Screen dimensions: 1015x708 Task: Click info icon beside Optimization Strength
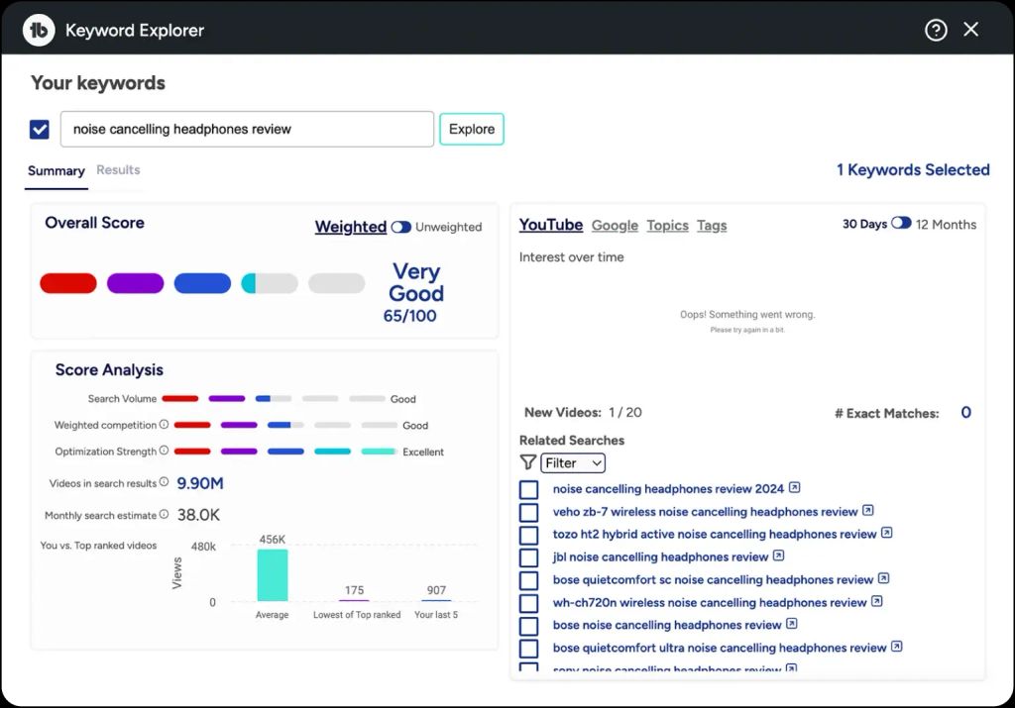pos(165,452)
